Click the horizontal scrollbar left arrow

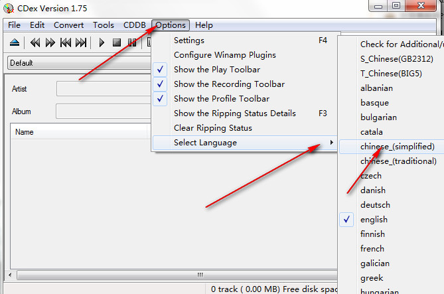10,275
